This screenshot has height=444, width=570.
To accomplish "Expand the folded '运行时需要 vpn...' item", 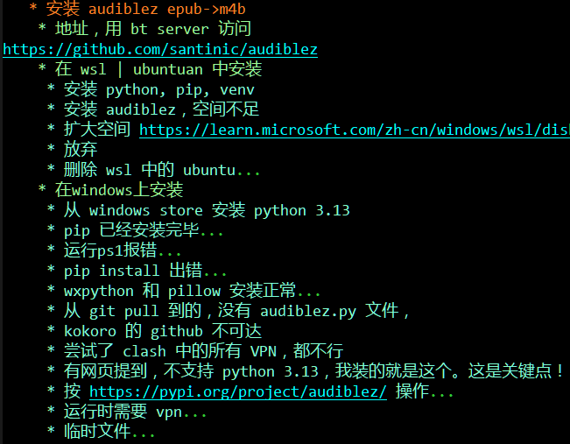I will pos(135,412).
